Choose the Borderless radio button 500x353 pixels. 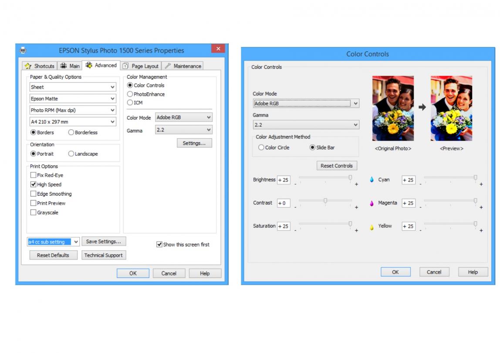71,132
